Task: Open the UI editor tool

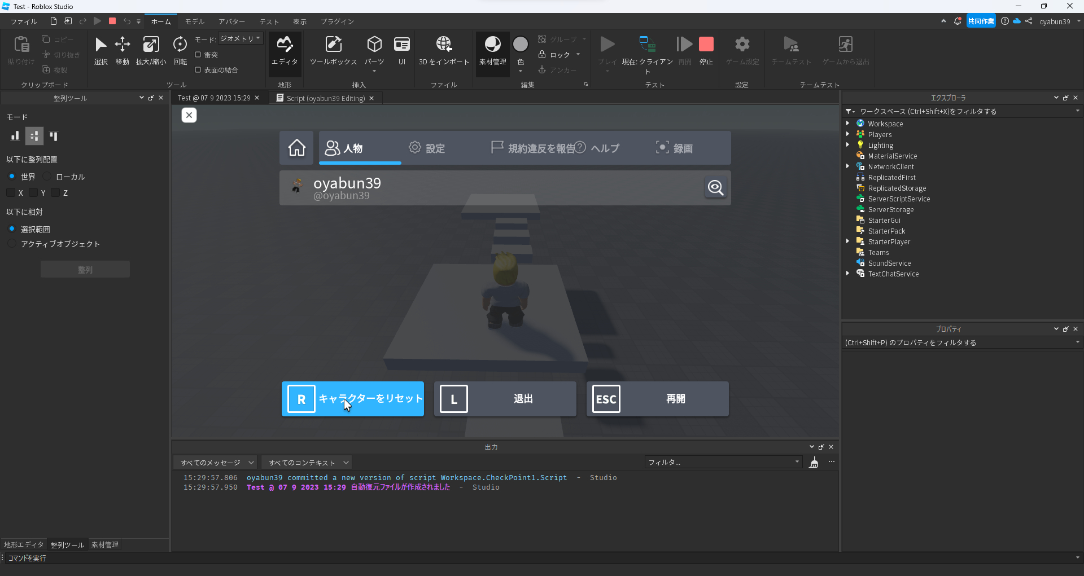Action: [x=402, y=51]
